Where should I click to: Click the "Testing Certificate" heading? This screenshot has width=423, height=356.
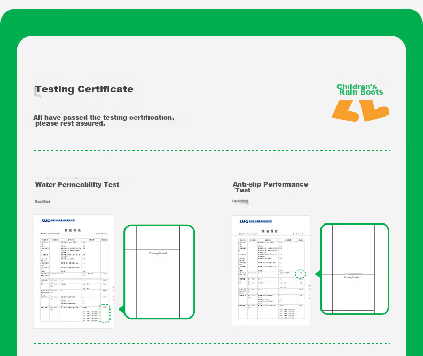84,89
